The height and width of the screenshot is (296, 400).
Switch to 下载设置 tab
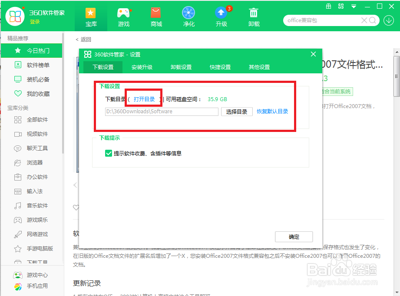click(x=103, y=67)
